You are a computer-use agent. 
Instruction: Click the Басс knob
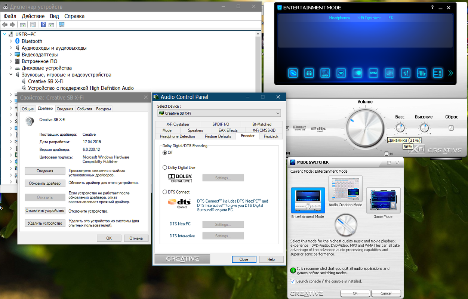400,128
